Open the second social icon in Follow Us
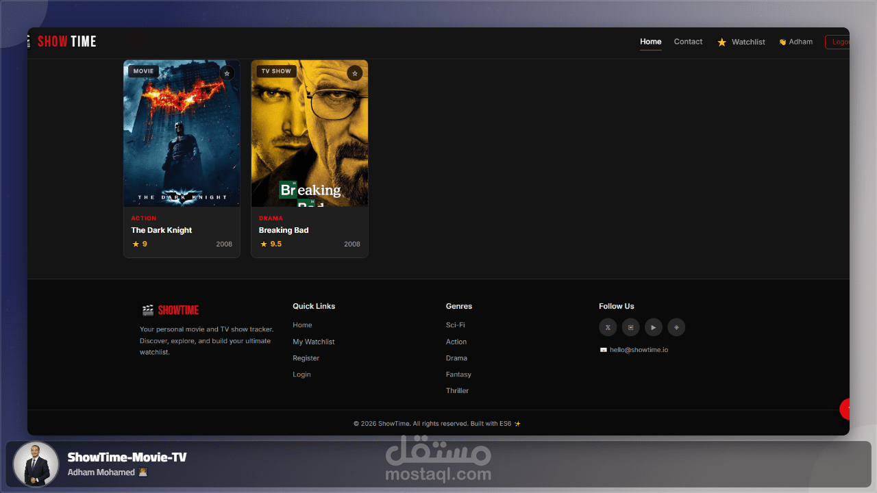Image resolution: width=877 pixels, height=493 pixels. pyautogui.click(x=630, y=327)
